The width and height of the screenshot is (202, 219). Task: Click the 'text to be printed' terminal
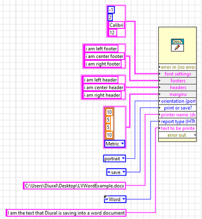pyautogui.click(x=177, y=128)
